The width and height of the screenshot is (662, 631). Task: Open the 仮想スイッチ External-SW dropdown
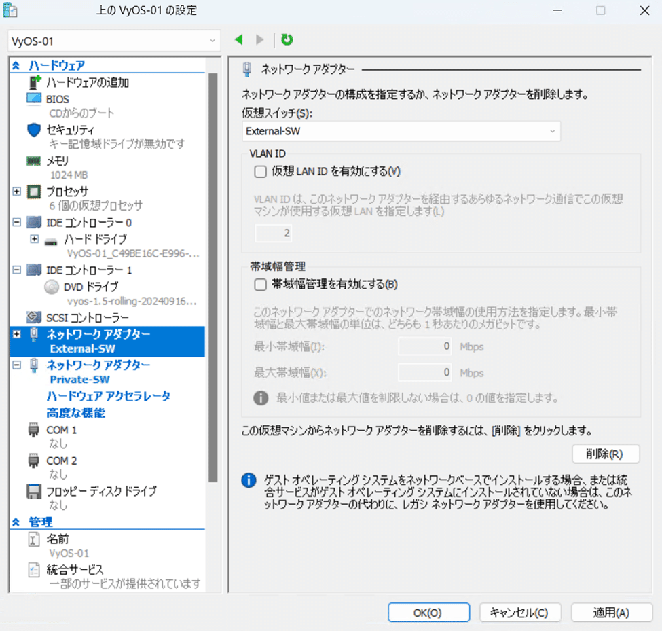pos(401,131)
